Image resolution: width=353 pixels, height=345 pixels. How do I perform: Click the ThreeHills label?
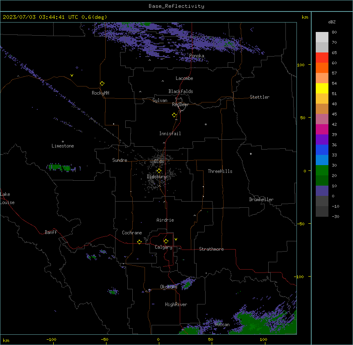(220, 171)
